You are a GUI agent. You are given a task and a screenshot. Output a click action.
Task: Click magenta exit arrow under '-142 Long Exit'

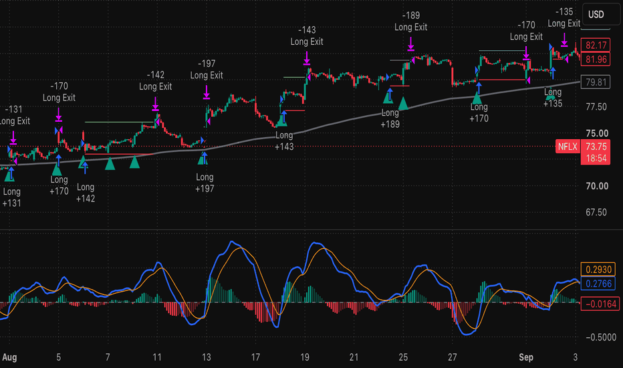(155, 104)
